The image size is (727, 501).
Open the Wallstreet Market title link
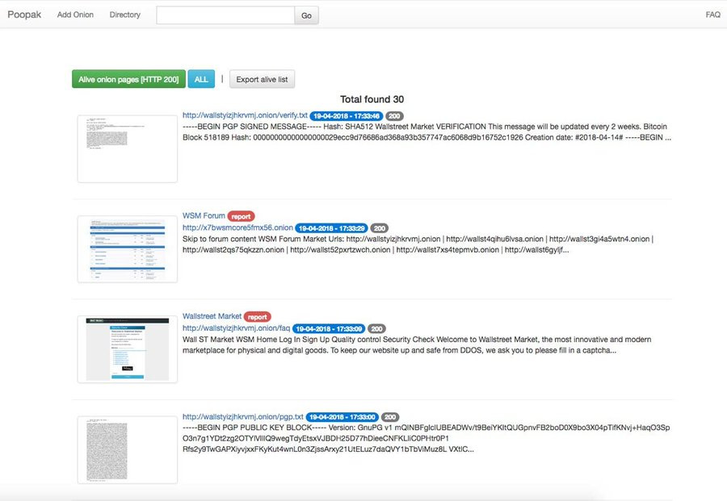(x=212, y=316)
